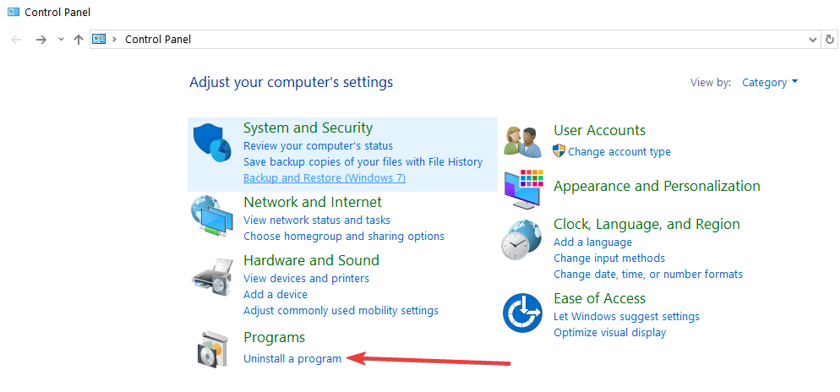Open Backup and Restore (Windows 7)
Image resolution: width=840 pixels, height=392 pixels.
(325, 178)
